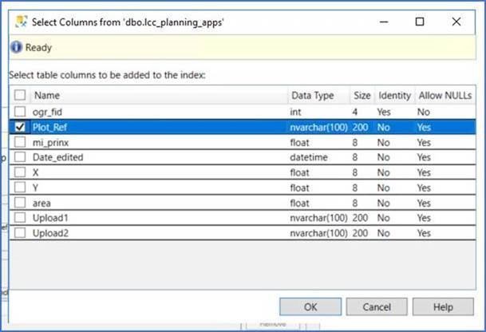
Task: Tick the mi_prinx column checkbox
Action: click(x=20, y=142)
